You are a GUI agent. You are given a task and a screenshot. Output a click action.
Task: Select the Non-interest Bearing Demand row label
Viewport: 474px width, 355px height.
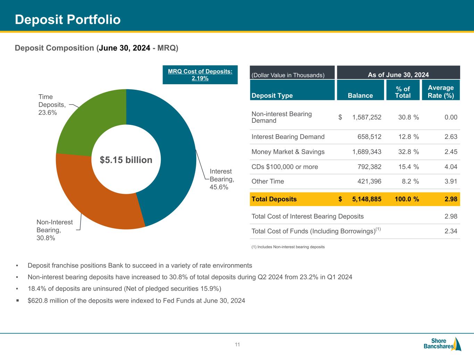(281, 117)
